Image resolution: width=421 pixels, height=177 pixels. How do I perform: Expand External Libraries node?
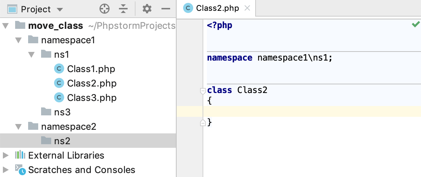pyautogui.click(x=5, y=155)
